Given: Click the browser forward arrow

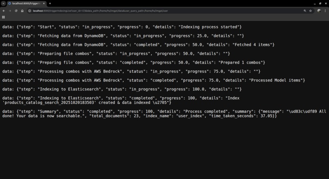Looking at the screenshot, I should [x=10, y=11].
